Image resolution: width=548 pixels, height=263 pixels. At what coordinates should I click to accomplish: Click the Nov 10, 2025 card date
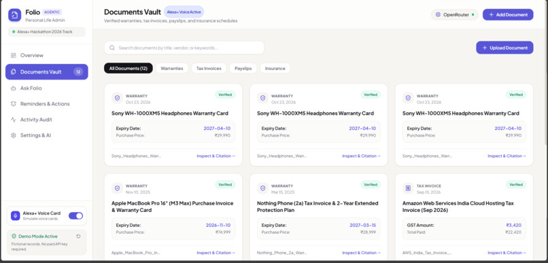click(138, 192)
